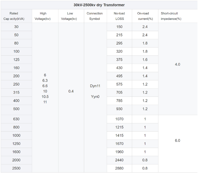Click the Dyn11 connection symbol text
The image size is (199, 174).
click(x=95, y=86)
